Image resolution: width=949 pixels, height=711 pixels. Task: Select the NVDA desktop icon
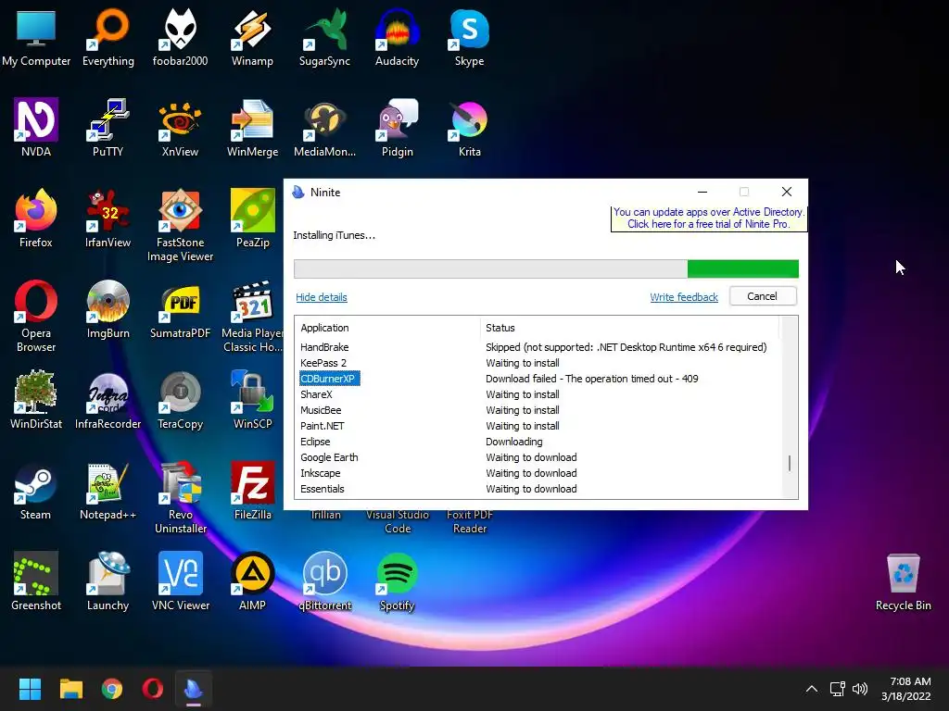[x=36, y=128]
